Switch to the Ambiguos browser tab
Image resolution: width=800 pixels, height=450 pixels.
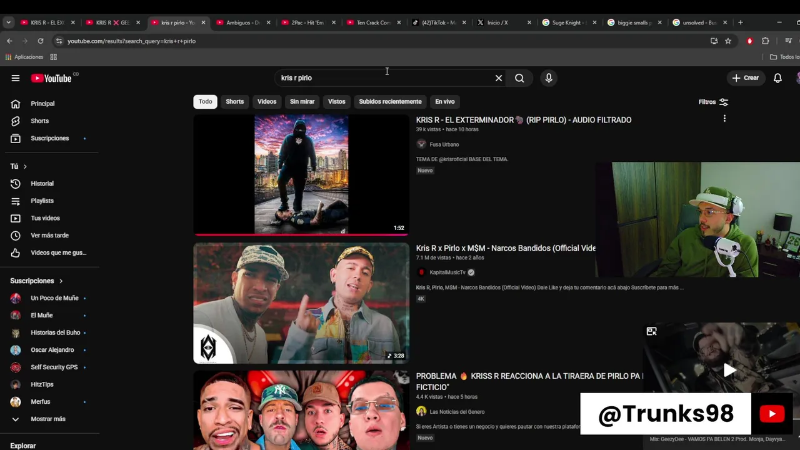click(242, 22)
